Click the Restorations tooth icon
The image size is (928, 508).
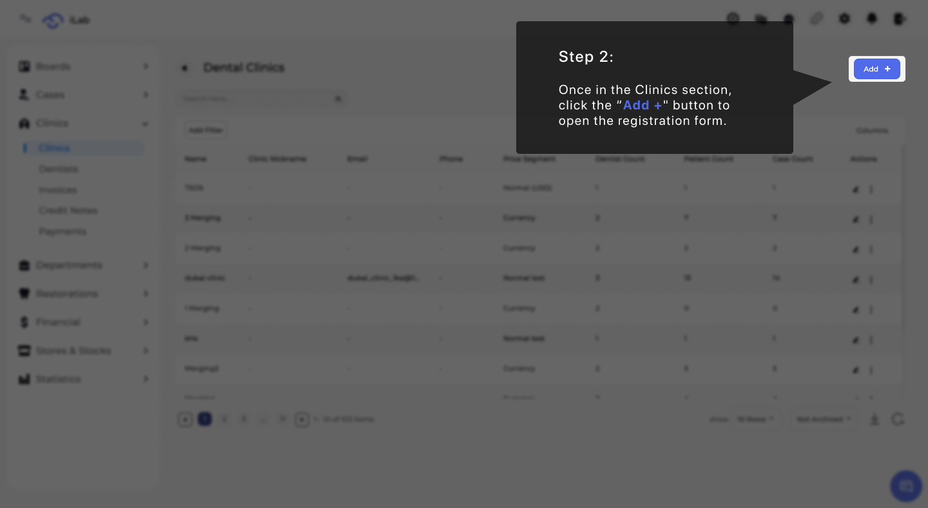coord(24,294)
